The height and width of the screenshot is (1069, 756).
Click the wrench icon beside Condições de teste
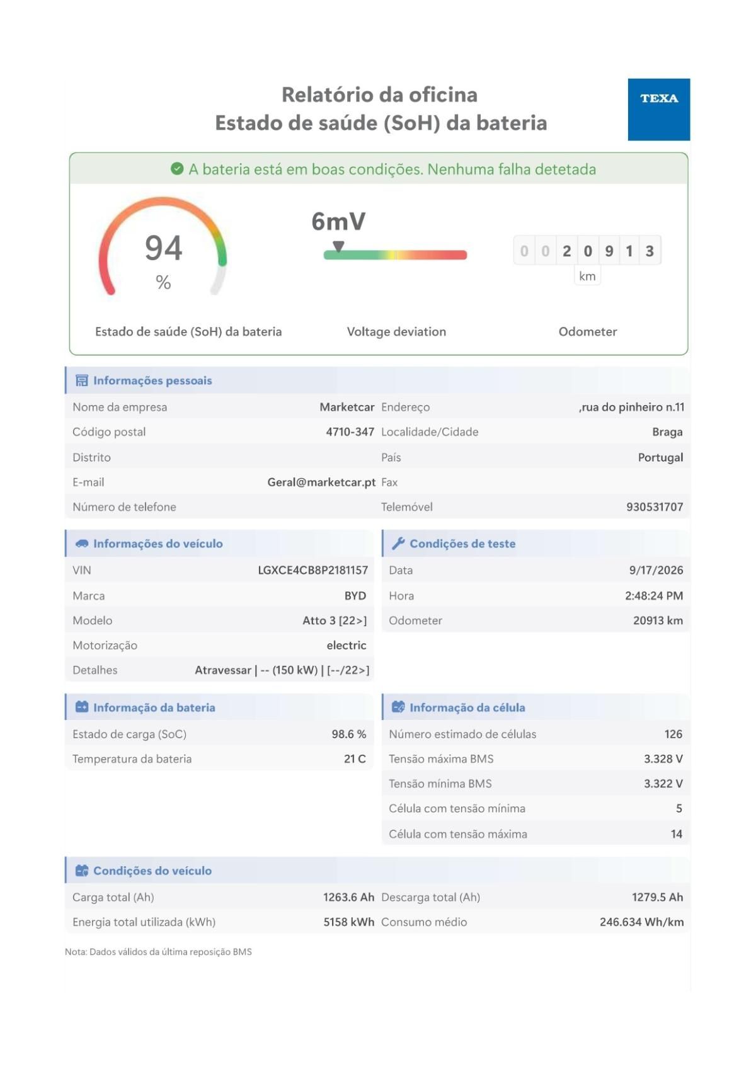(398, 544)
